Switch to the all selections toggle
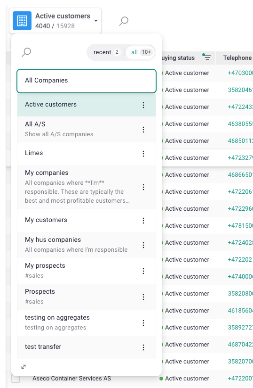253x388 pixels. click(x=141, y=52)
